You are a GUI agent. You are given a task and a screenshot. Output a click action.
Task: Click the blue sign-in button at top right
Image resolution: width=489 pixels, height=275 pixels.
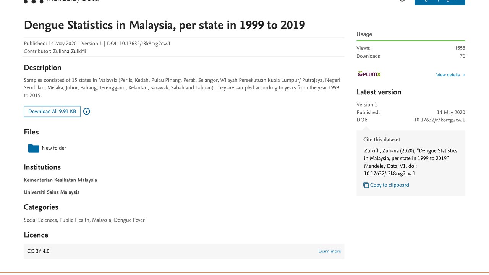point(440,2)
